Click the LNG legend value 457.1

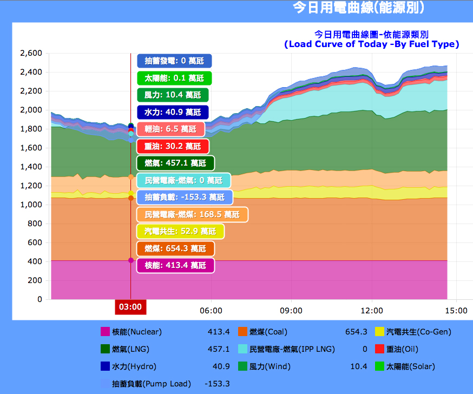tap(219, 349)
